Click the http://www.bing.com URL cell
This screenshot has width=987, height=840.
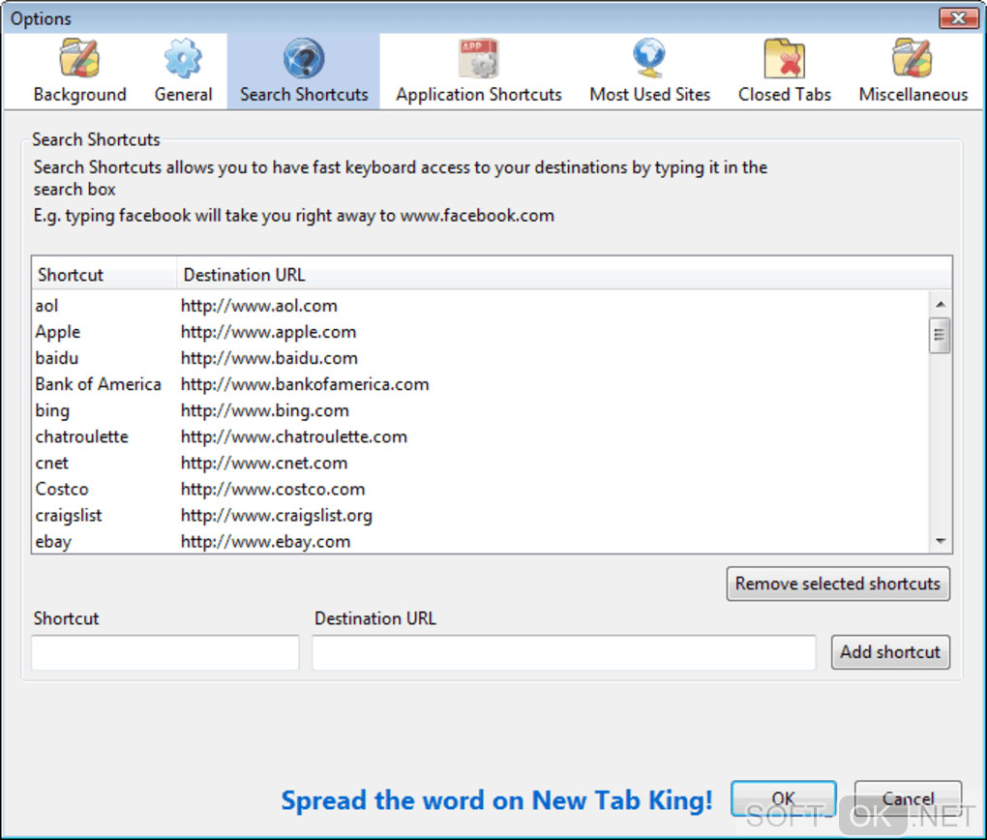click(264, 410)
